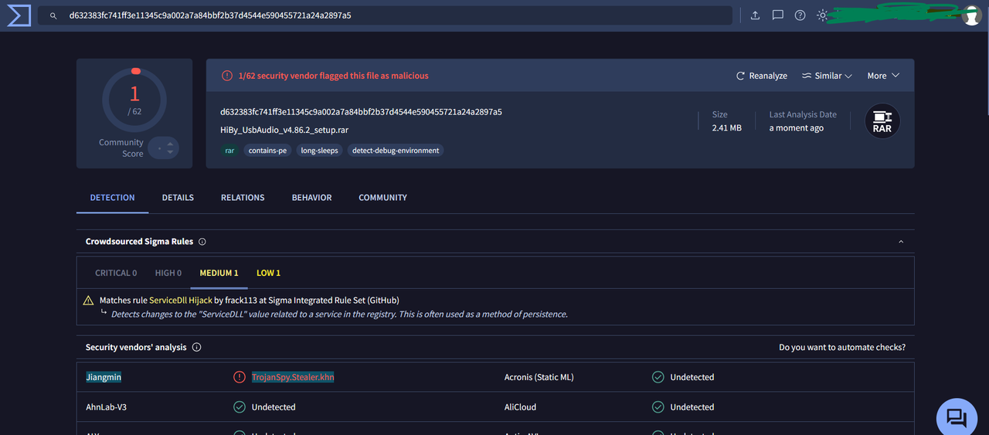Image resolution: width=989 pixels, height=435 pixels.
Task: Open the comments notification icon
Action: 778,15
